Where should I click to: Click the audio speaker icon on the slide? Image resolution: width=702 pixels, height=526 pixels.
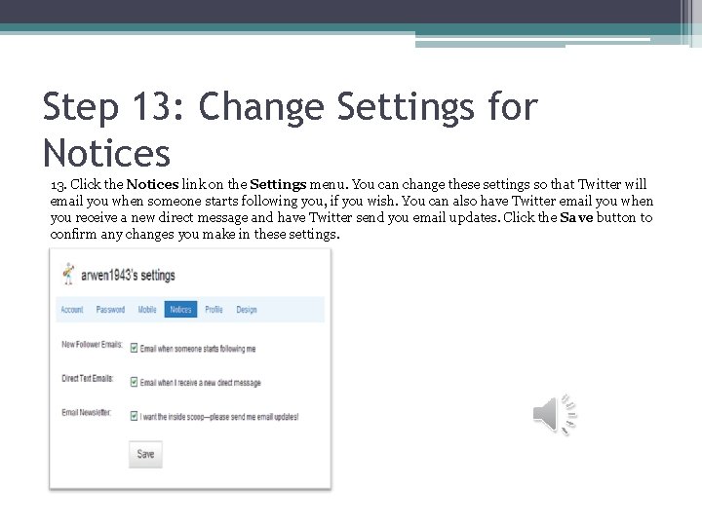(554, 415)
